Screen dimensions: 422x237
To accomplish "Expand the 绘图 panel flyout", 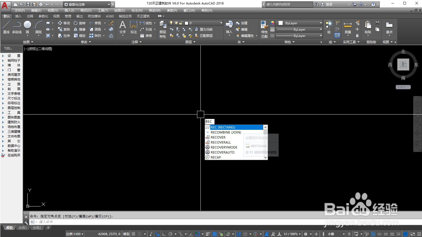I will [x=28, y=42].
